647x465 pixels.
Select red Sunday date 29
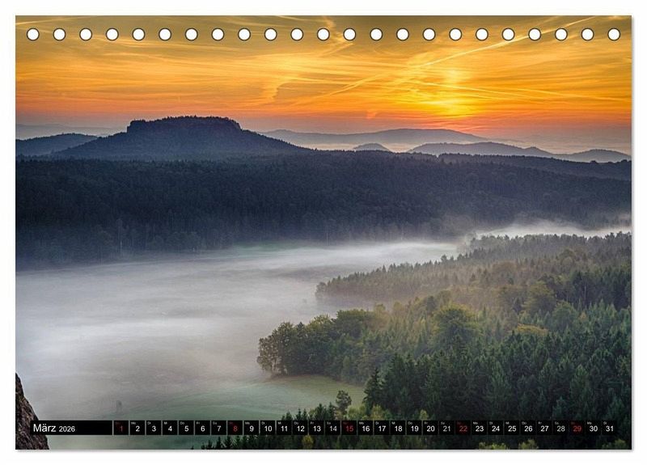click(x=577, y=428)
